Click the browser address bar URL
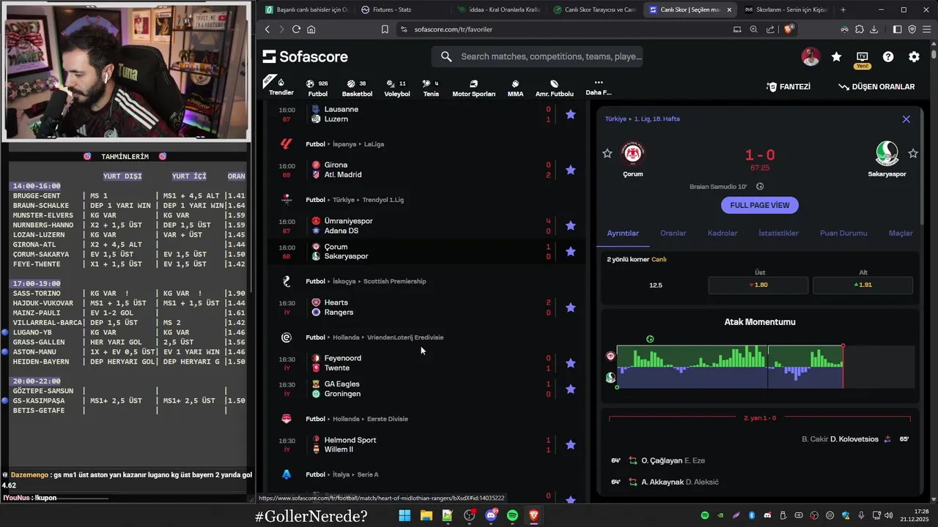 click(453, 29)
